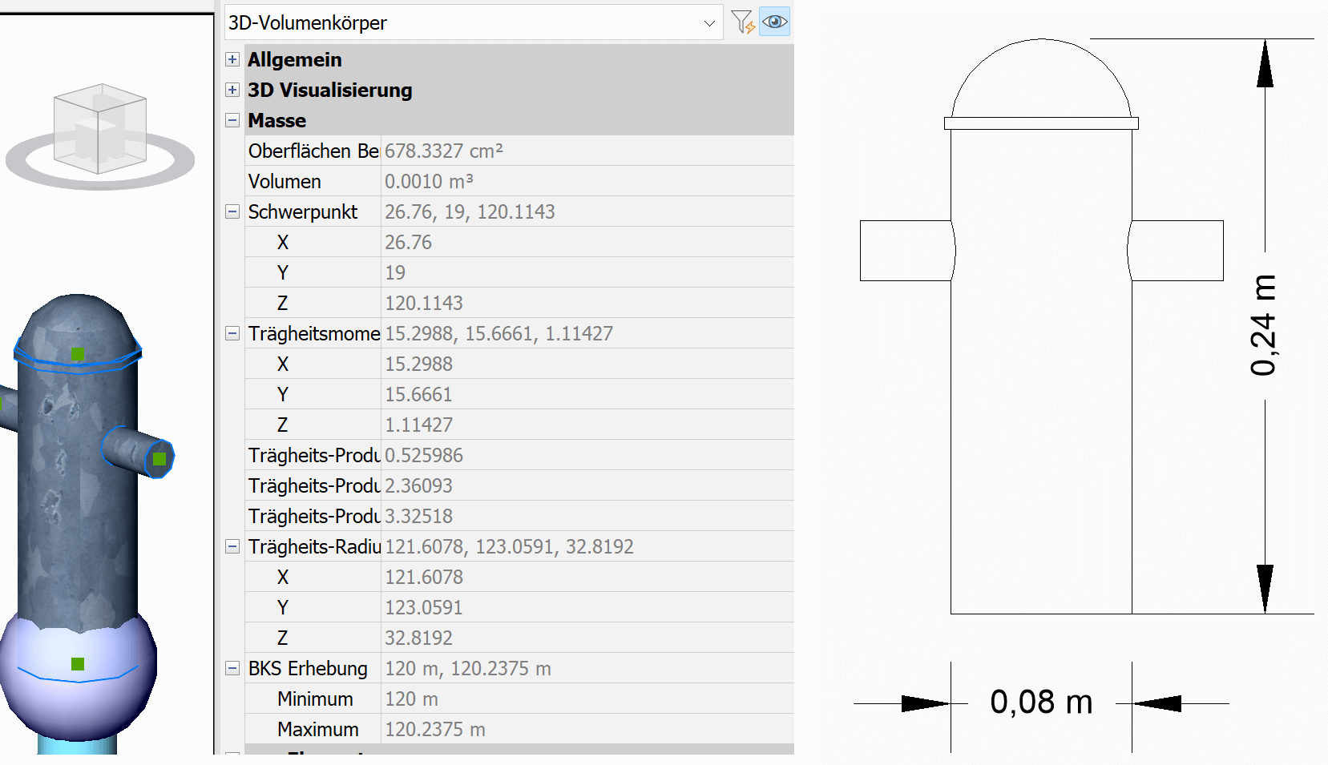Collapse the Trägheitsmoment property group
The image size is (1328, 765).
pos(232,333)
